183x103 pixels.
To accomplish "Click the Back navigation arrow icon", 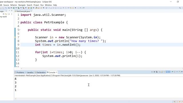I will pos(73,8).
